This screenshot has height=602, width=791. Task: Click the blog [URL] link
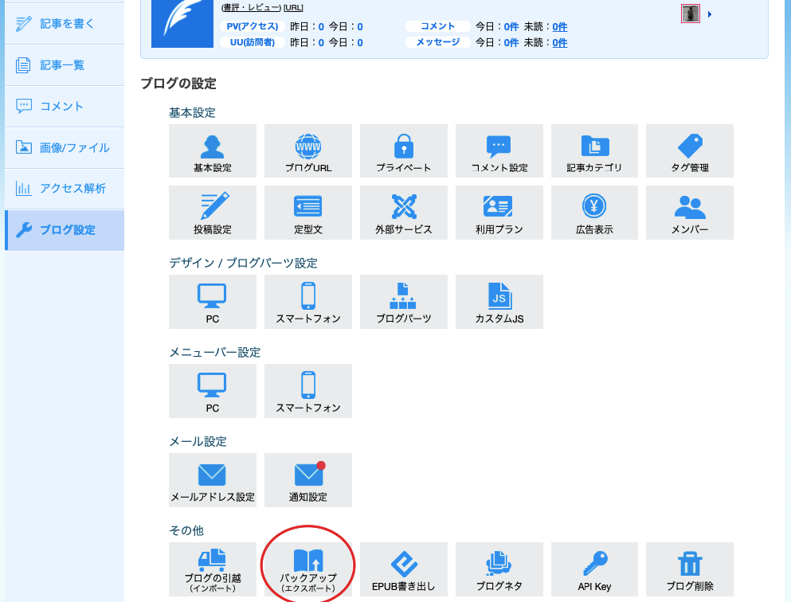[x=293, y=7]
